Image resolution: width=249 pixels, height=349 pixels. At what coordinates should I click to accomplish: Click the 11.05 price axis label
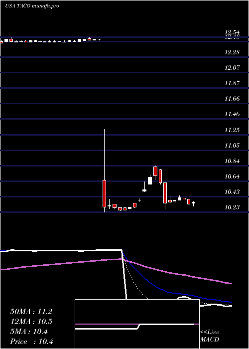click(x=233, y=146)
